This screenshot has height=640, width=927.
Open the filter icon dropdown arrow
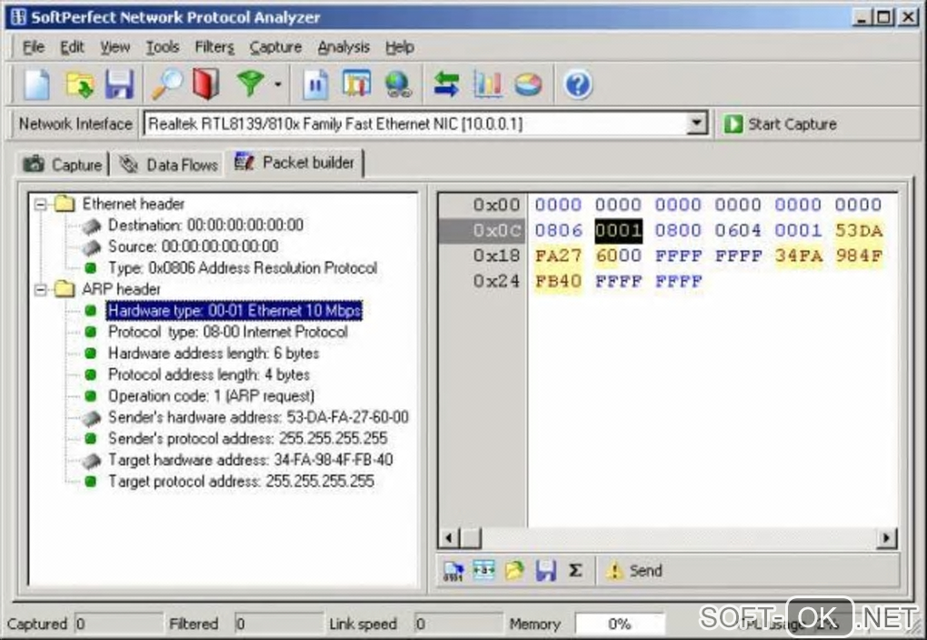click(278, 84)
